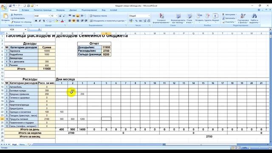Open the Acrobat ribbon tab
Screen dimensions: 272x153
click(113, 10)
